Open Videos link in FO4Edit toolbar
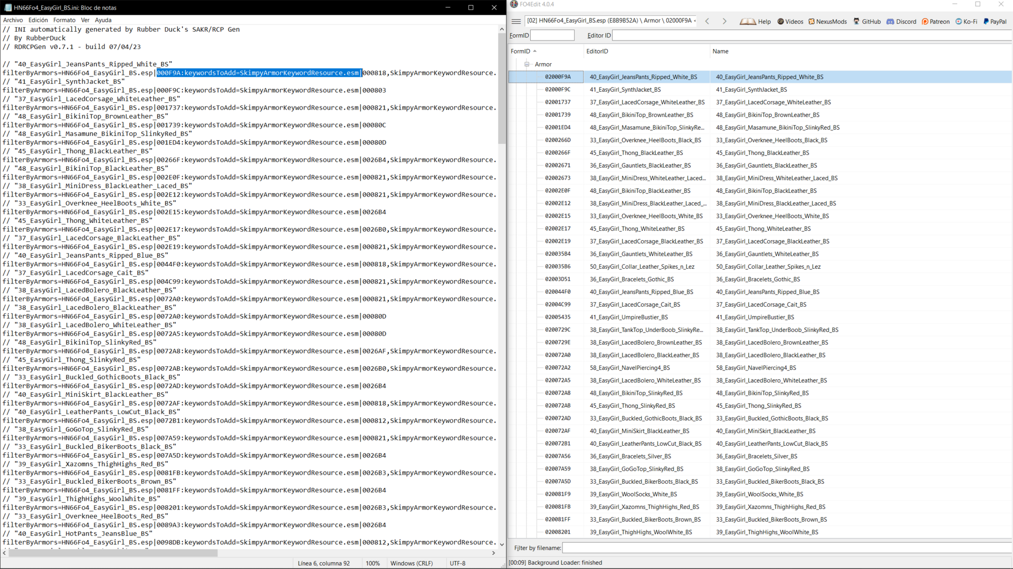Viewport: 1013px width, 569px height. (790, 22)
